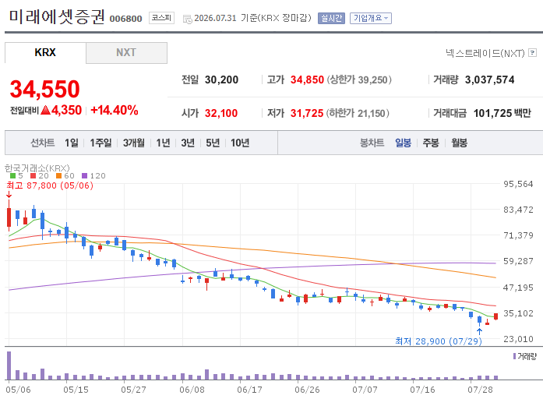Screen dimensions: 543x399
Task: Click the stock code 006800
Action: click(125, 19)
